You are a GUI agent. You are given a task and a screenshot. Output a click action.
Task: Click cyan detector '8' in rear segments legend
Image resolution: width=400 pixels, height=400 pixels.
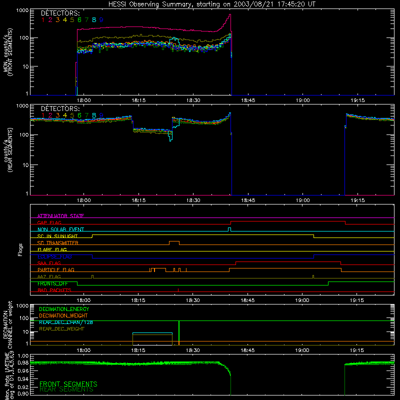point(94,115)
